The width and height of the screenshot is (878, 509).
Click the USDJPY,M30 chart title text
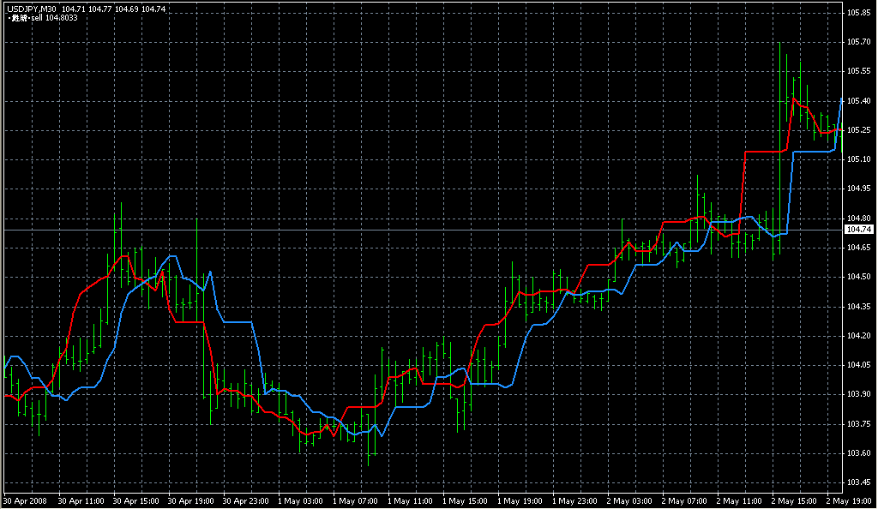(x=30, y=9)
